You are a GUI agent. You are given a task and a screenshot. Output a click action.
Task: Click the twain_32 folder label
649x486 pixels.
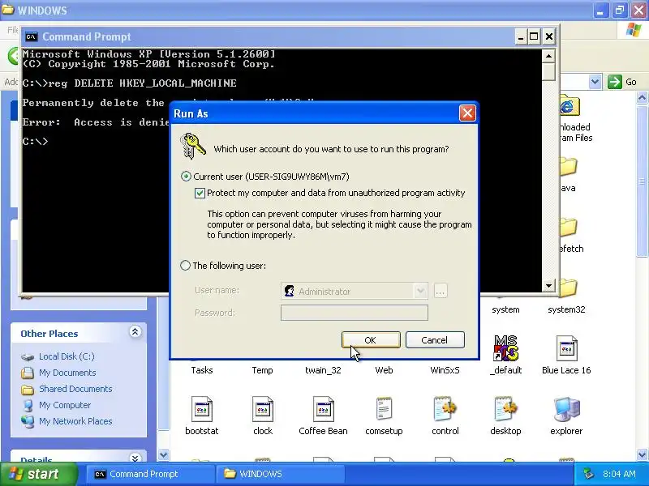click(323, 370)
